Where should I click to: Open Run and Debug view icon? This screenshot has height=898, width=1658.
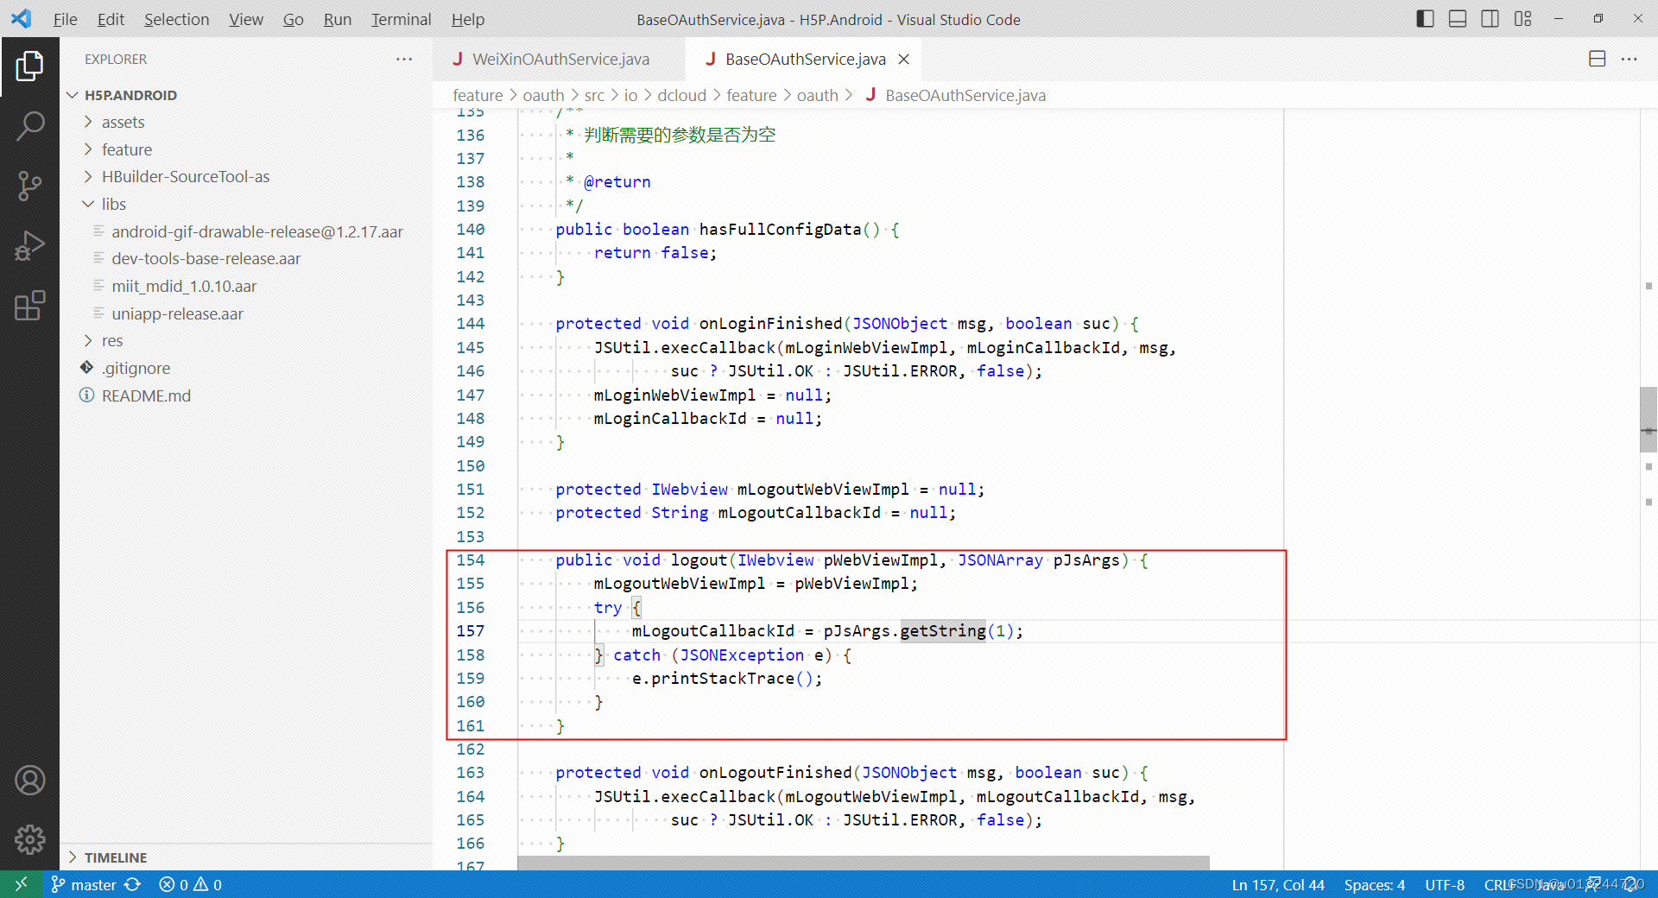[29, 245]
